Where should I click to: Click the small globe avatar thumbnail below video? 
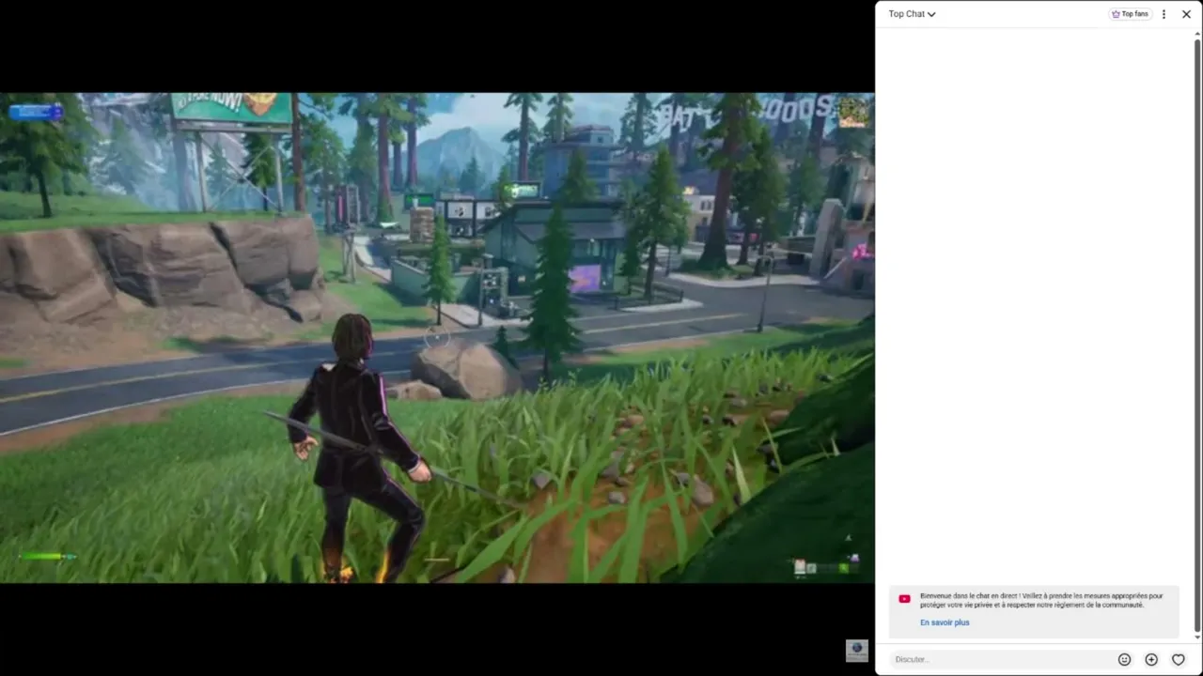pyautogui.click(x=856, y=650)
